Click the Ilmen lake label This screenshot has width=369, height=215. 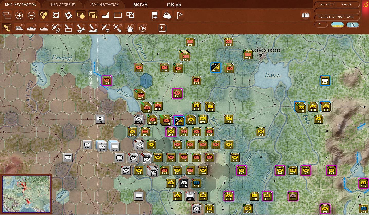pyautogui.click(x=272, y=75)
